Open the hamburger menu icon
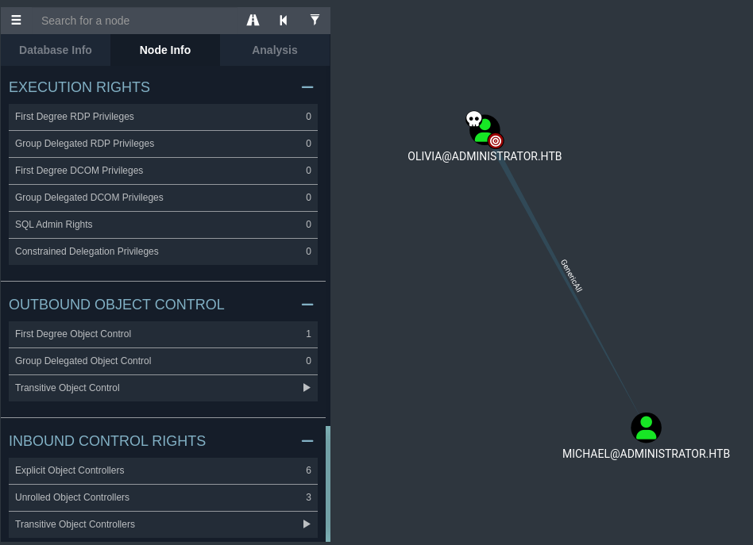This screenshot has width=753, height=545. [x=16, y=21]
